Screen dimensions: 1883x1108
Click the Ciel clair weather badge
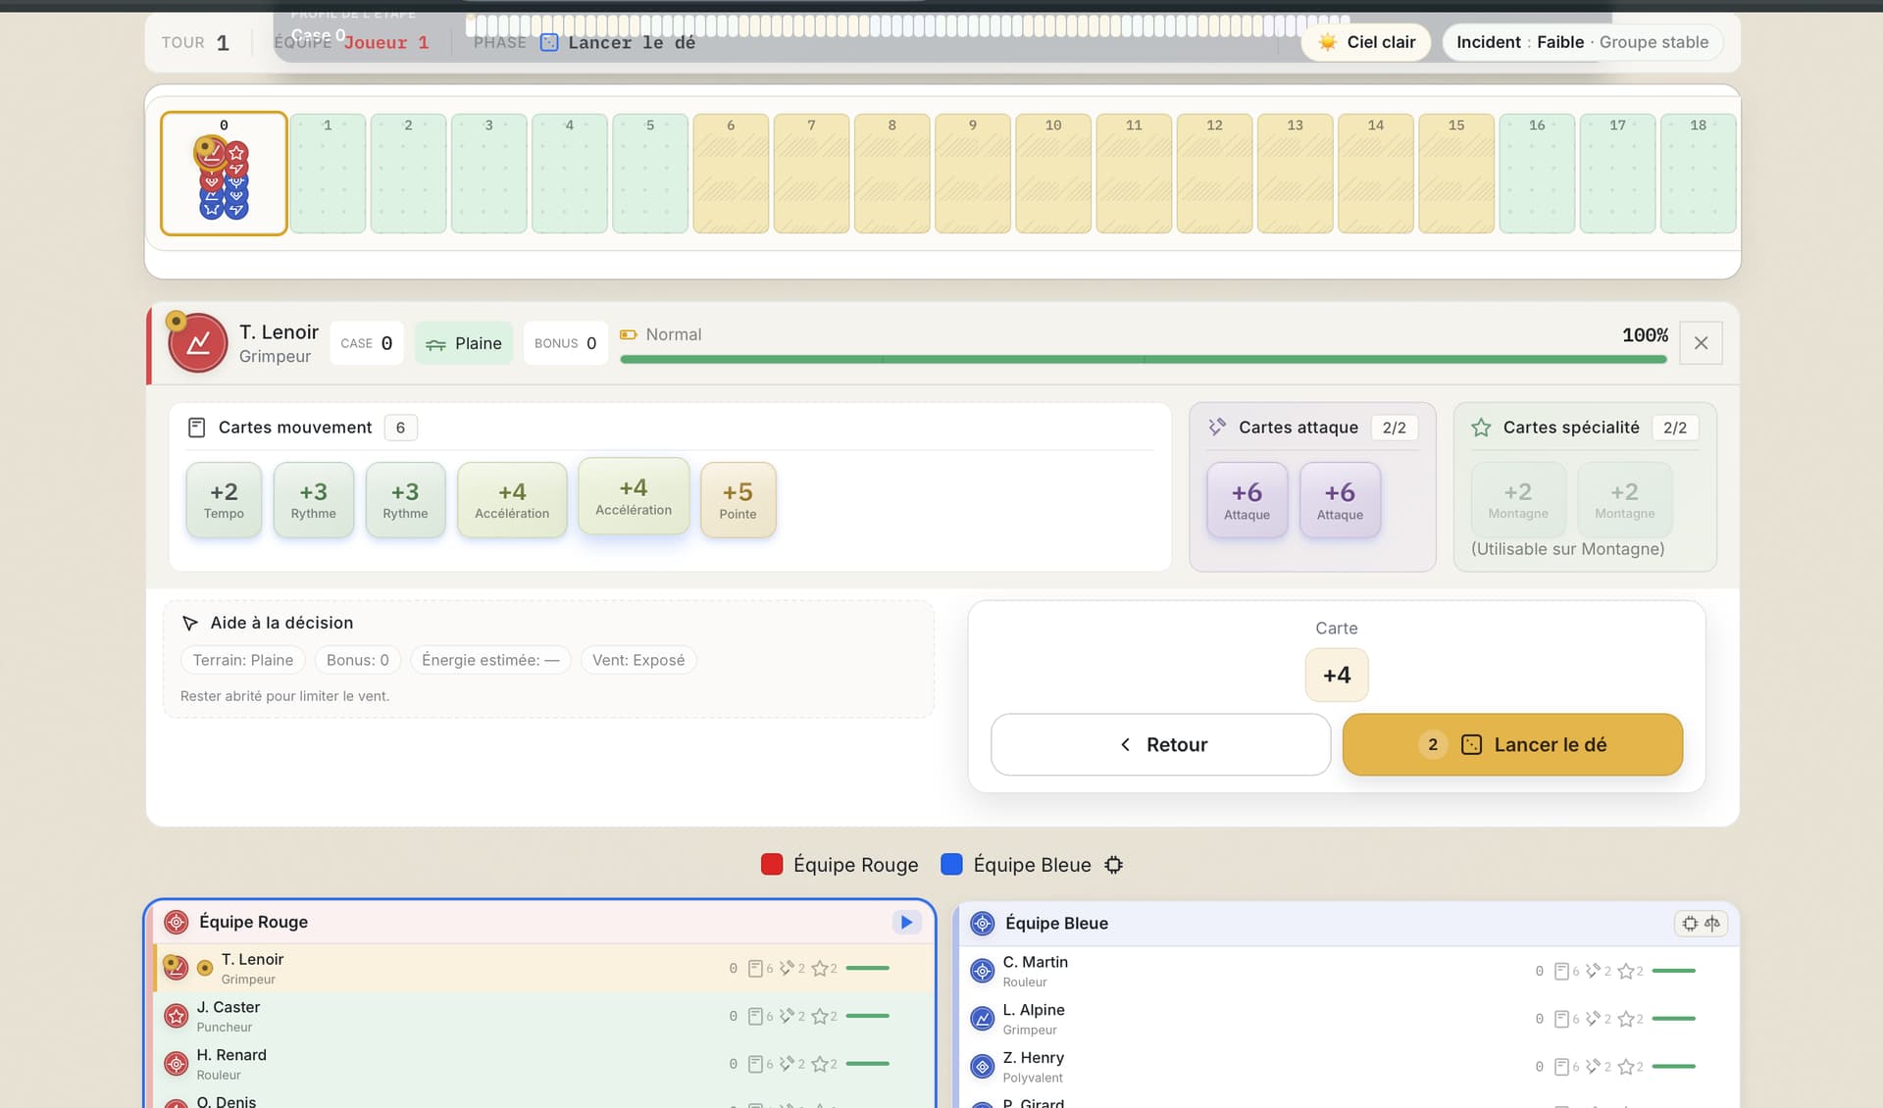(x=1366, y=42)
